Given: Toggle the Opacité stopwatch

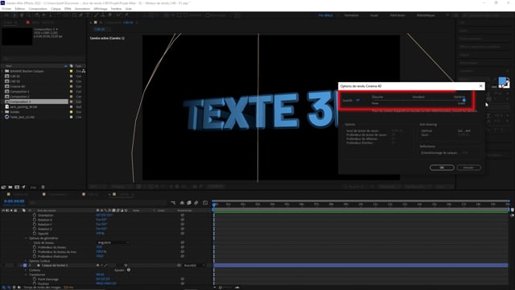Looking at the screenshot, I should point(35,234).
